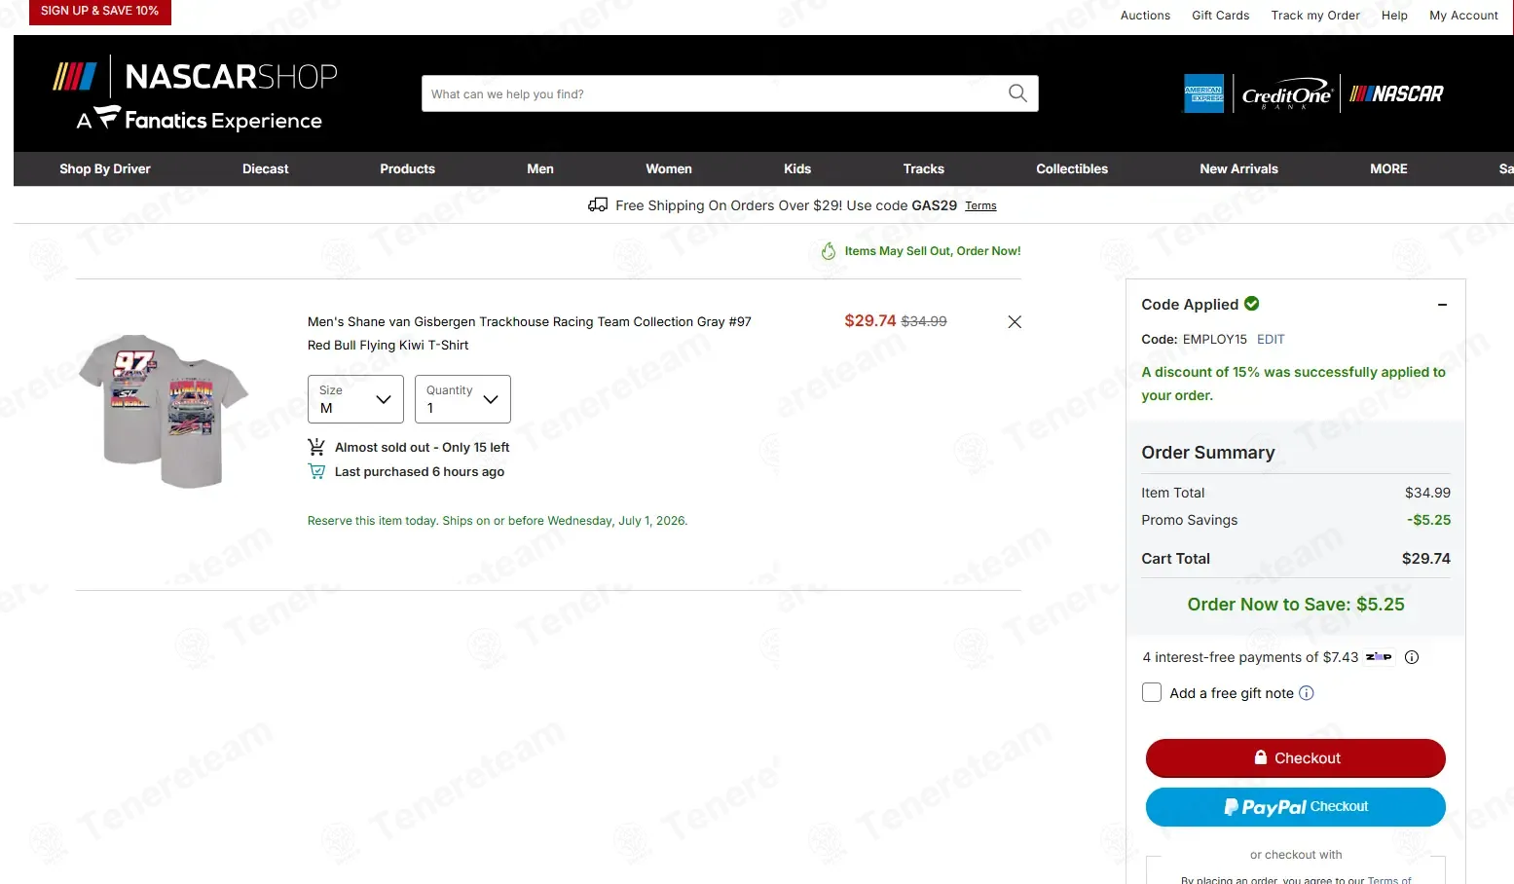Open Track my Order link
Image resolution: width=1514 pixels, height=884 pixels.
(1315, 16)
